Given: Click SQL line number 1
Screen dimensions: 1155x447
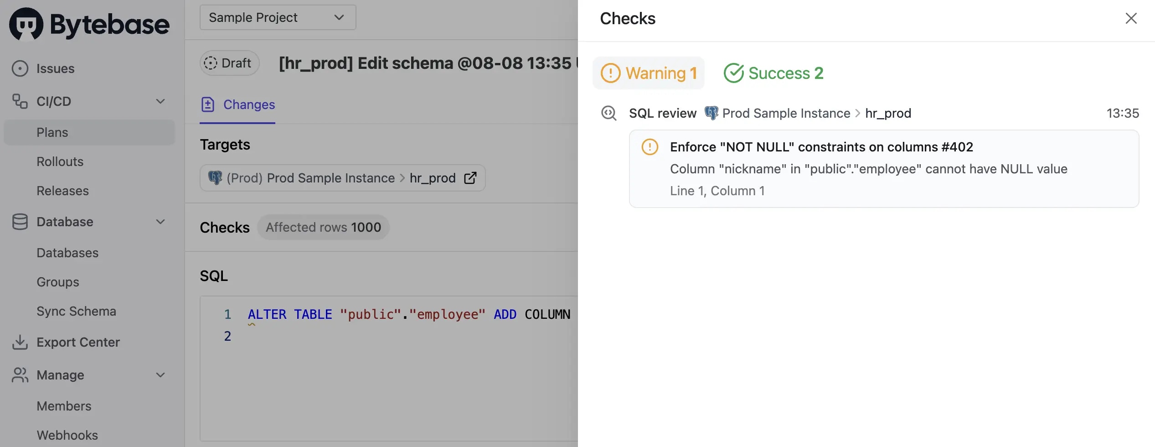Looking at the screenshot, I should click(x=227, y=314).
